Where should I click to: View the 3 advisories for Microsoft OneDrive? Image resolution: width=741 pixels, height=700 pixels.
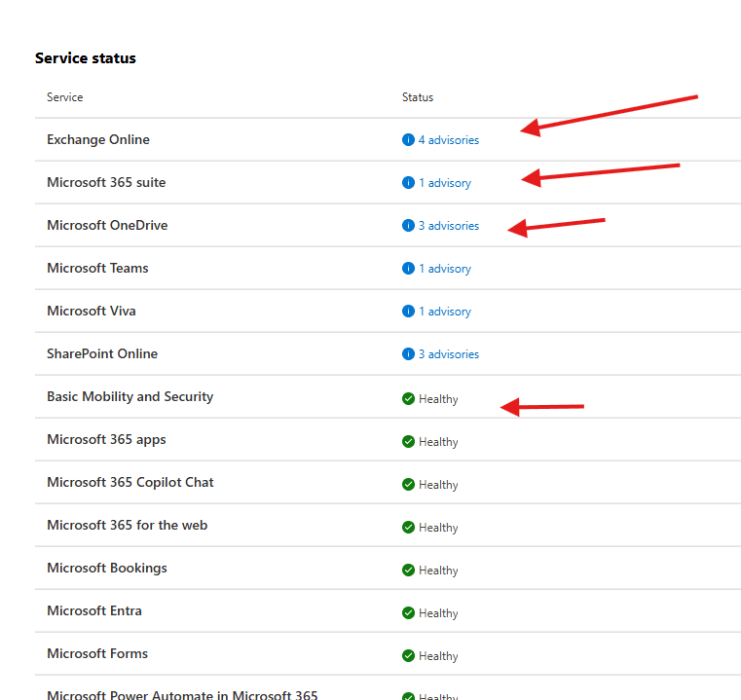click(448, 226)
